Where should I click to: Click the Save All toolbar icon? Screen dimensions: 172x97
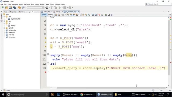point(14,8)
